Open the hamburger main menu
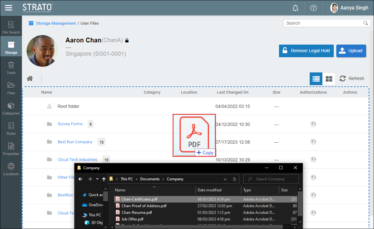The height and width of the screenshot is (229, 374). click(9, 8)
